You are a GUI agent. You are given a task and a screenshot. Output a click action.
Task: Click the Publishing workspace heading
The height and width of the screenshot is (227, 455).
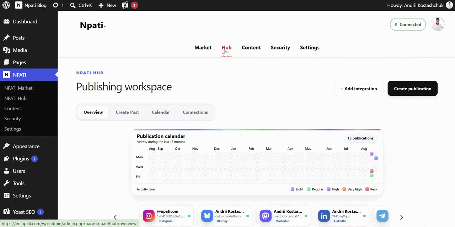[x=124, y=87]
